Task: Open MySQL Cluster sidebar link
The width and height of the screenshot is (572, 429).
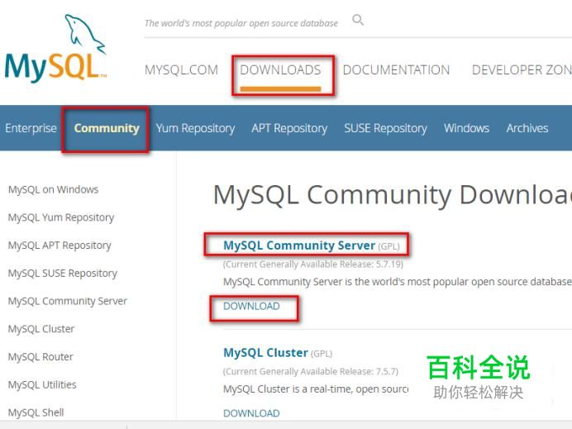Action: coord(41,329)
